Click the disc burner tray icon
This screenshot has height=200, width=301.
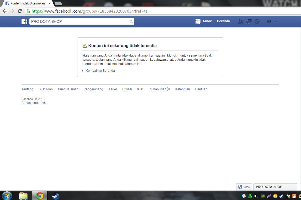tap(244, 196)
